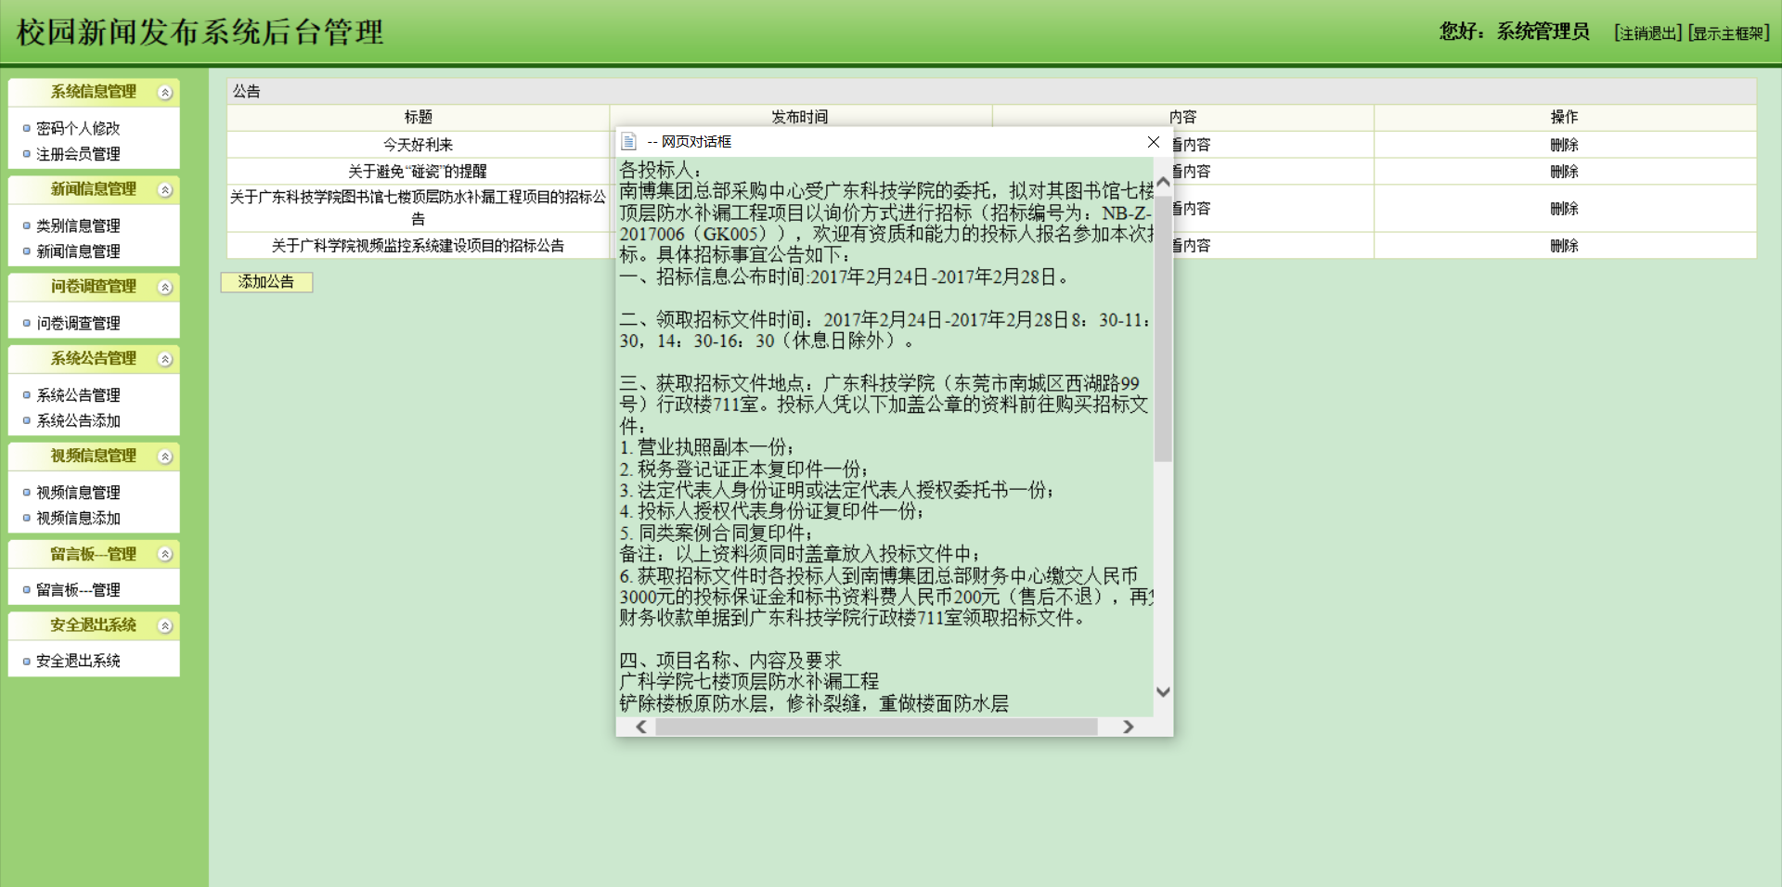1782x887 pixels.
Task: Click the 您好：系统管理员 greeting text
Action: point(1514,32)
